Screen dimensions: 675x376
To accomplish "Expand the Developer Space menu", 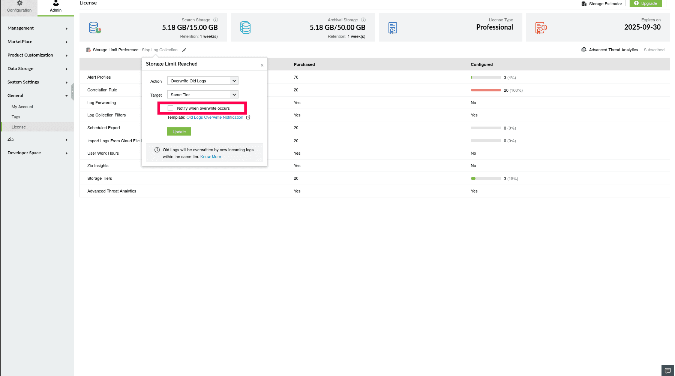I will [x=37, y=153].
